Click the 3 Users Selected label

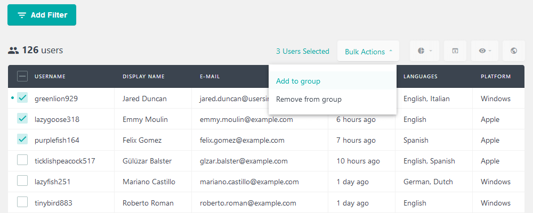click(303, 51)
